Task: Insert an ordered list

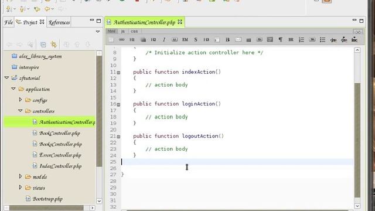Action: coord(301,40)
